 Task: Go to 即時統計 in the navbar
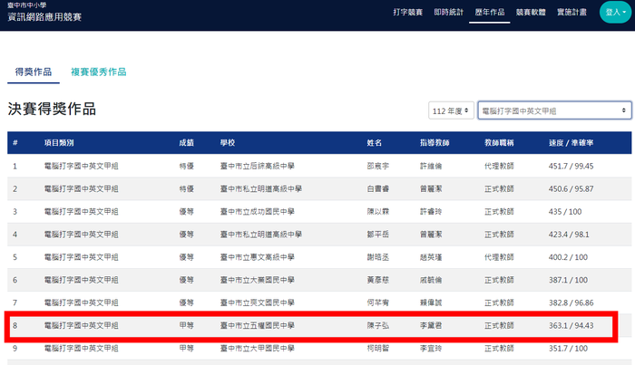coord(449,12)
